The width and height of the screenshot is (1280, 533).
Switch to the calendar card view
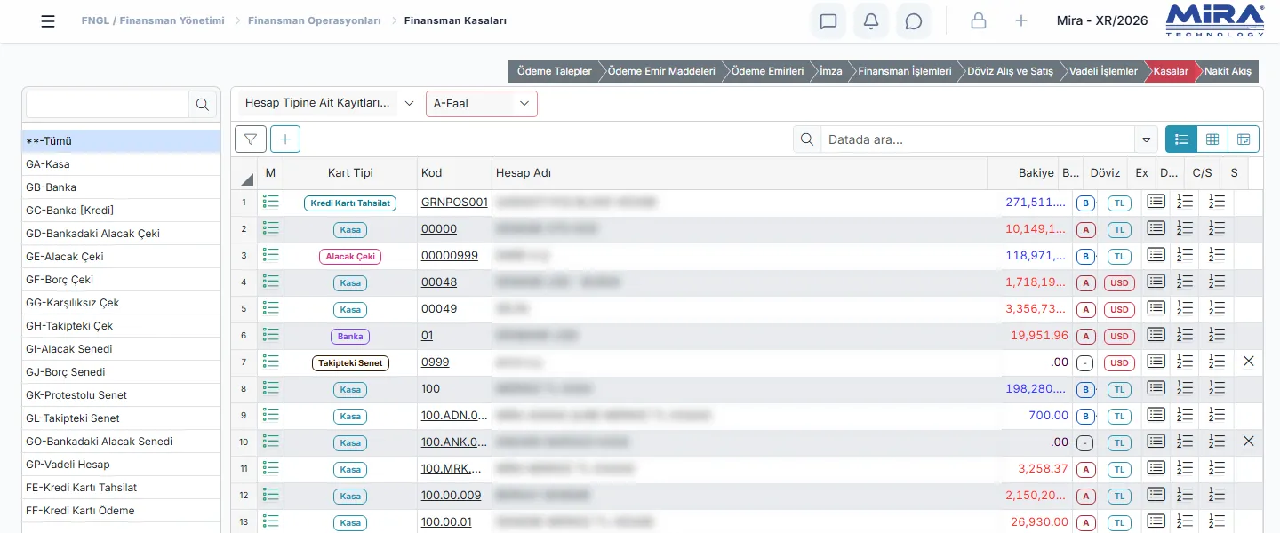point(1244,139)
